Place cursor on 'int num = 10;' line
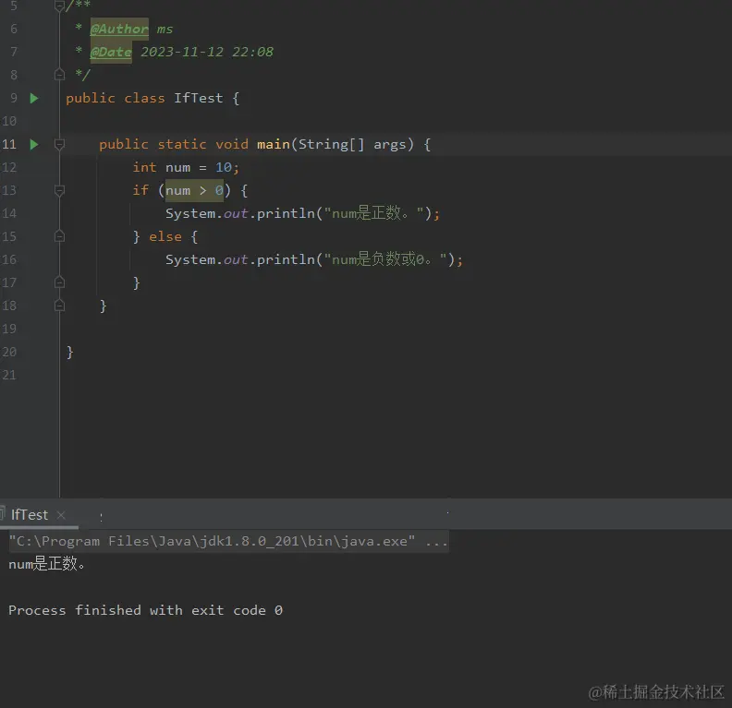Screen dimensions: 732x708 pyautogui.click(x=186, y=167)
